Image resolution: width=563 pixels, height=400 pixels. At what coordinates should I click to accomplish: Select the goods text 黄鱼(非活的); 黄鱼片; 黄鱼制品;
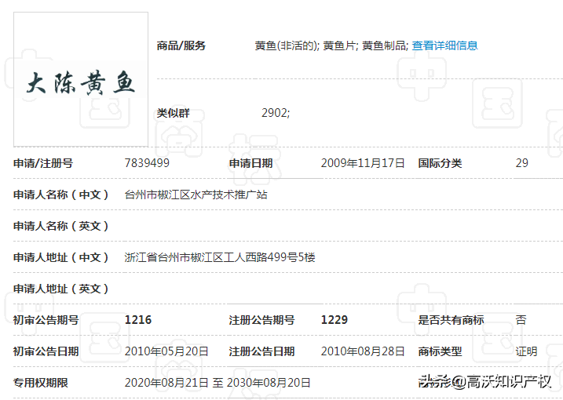coord(331,45)
